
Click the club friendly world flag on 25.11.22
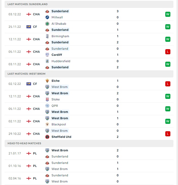click(x=28, y=27)
